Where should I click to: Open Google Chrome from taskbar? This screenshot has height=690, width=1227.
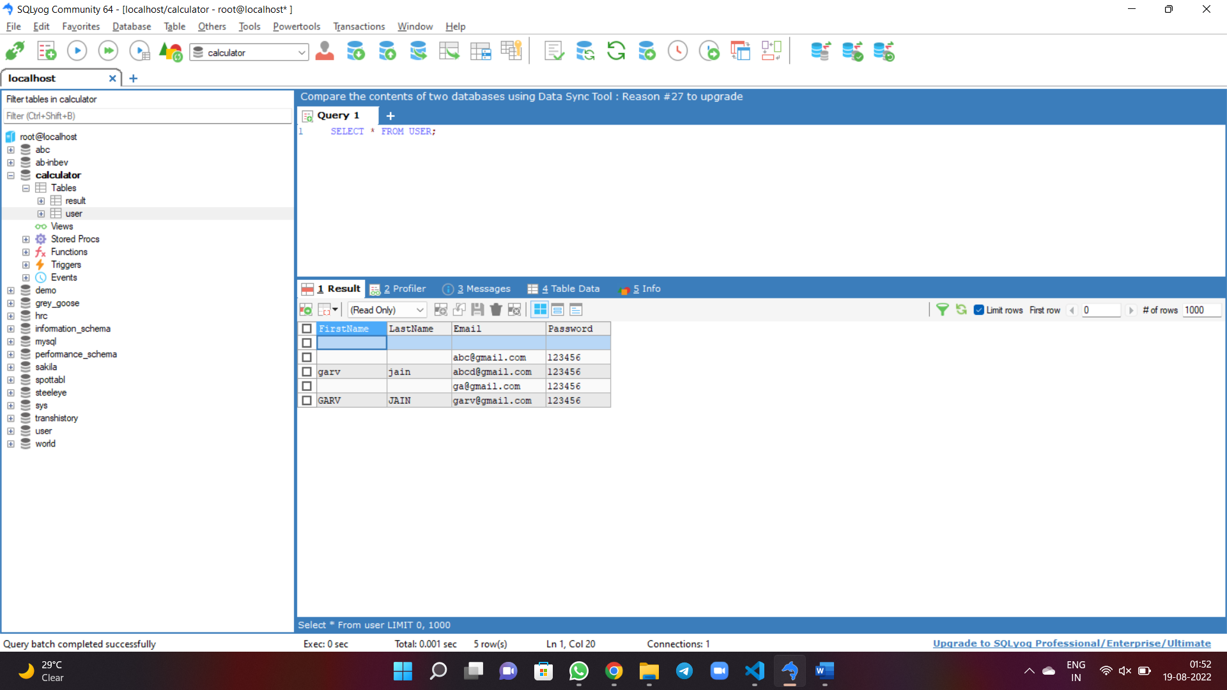pyautogui.click(x=614, y=671)
